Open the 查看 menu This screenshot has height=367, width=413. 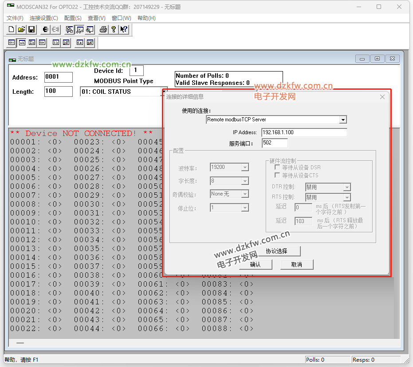tap(96, 18)
